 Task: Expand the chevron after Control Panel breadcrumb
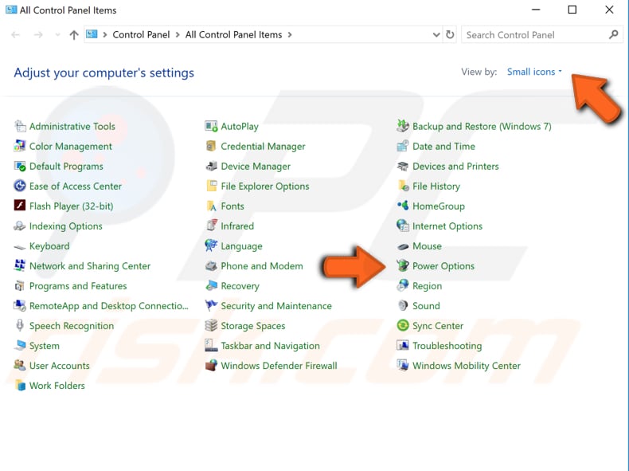pos(178,35)
